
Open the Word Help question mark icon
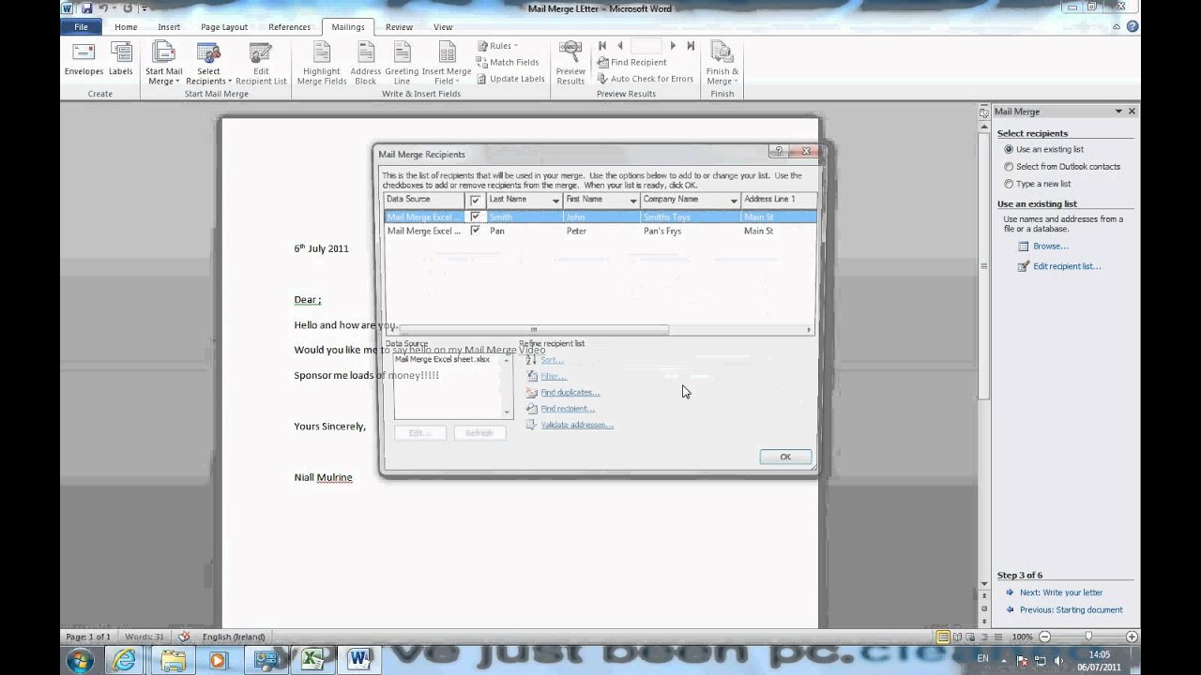(x=1133, y=27)
